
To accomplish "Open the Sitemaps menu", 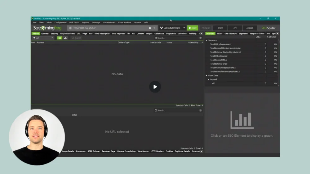I will [x=96, y=23].
